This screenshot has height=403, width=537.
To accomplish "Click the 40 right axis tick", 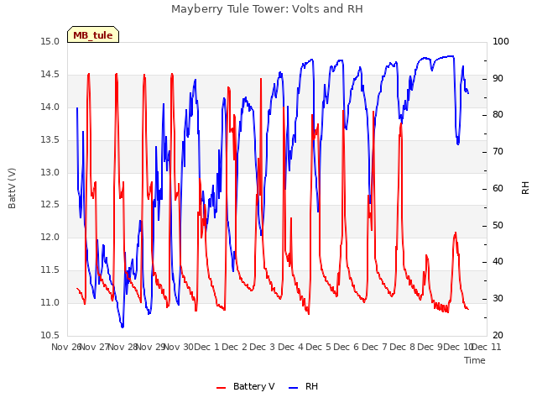I will 498,262.
